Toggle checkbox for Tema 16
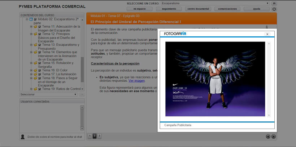The width and height of the screenshot is (296, 147). [x=40, y=71]
